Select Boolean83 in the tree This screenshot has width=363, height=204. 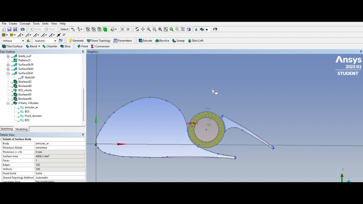[x=25, y=82]
